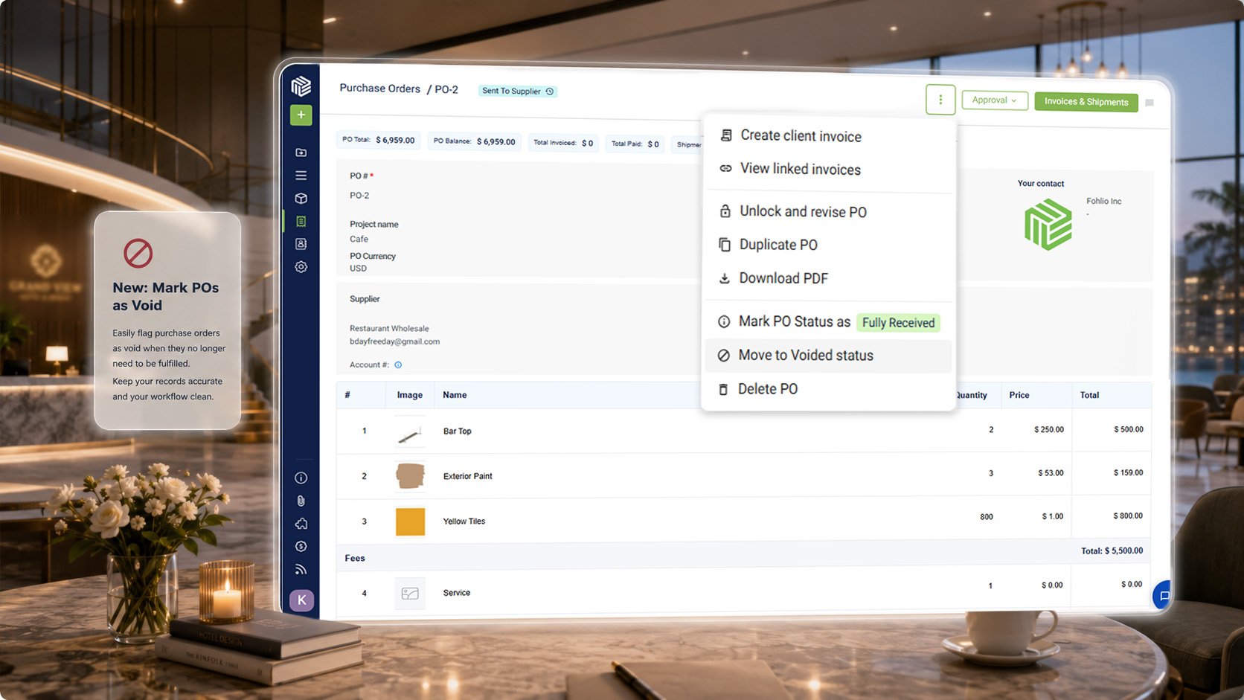Click the Exterior Paint item name
This screenshot has width=1244, height=700.
click(467, 476)
